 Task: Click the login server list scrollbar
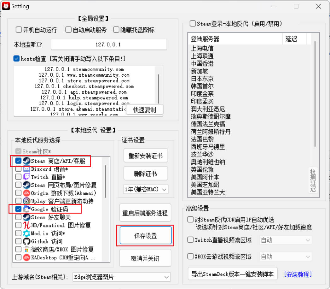[x=315, y=94]
